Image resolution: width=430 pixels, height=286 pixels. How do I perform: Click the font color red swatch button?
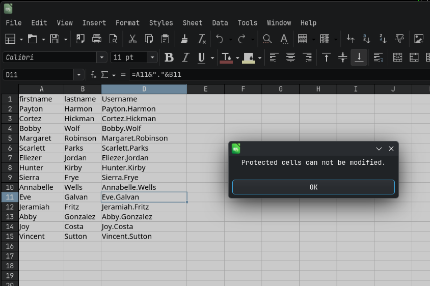[226, 58]
